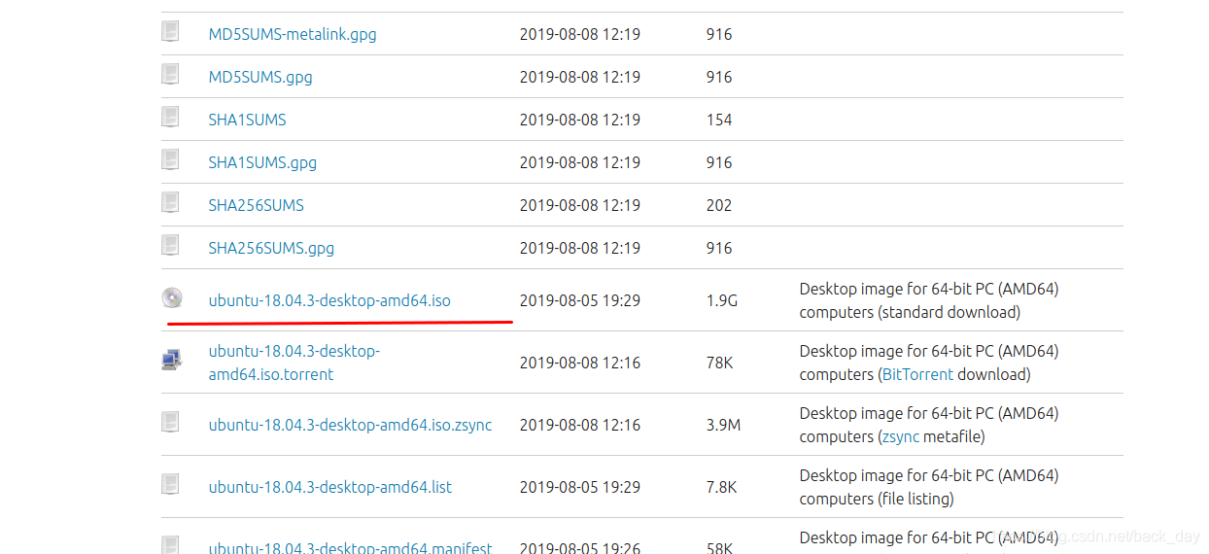The height and width of the screenshot is (554, 1209).
Task: Open the SHA1SUMS.gpg signature link
Action: tap(262, 162)
